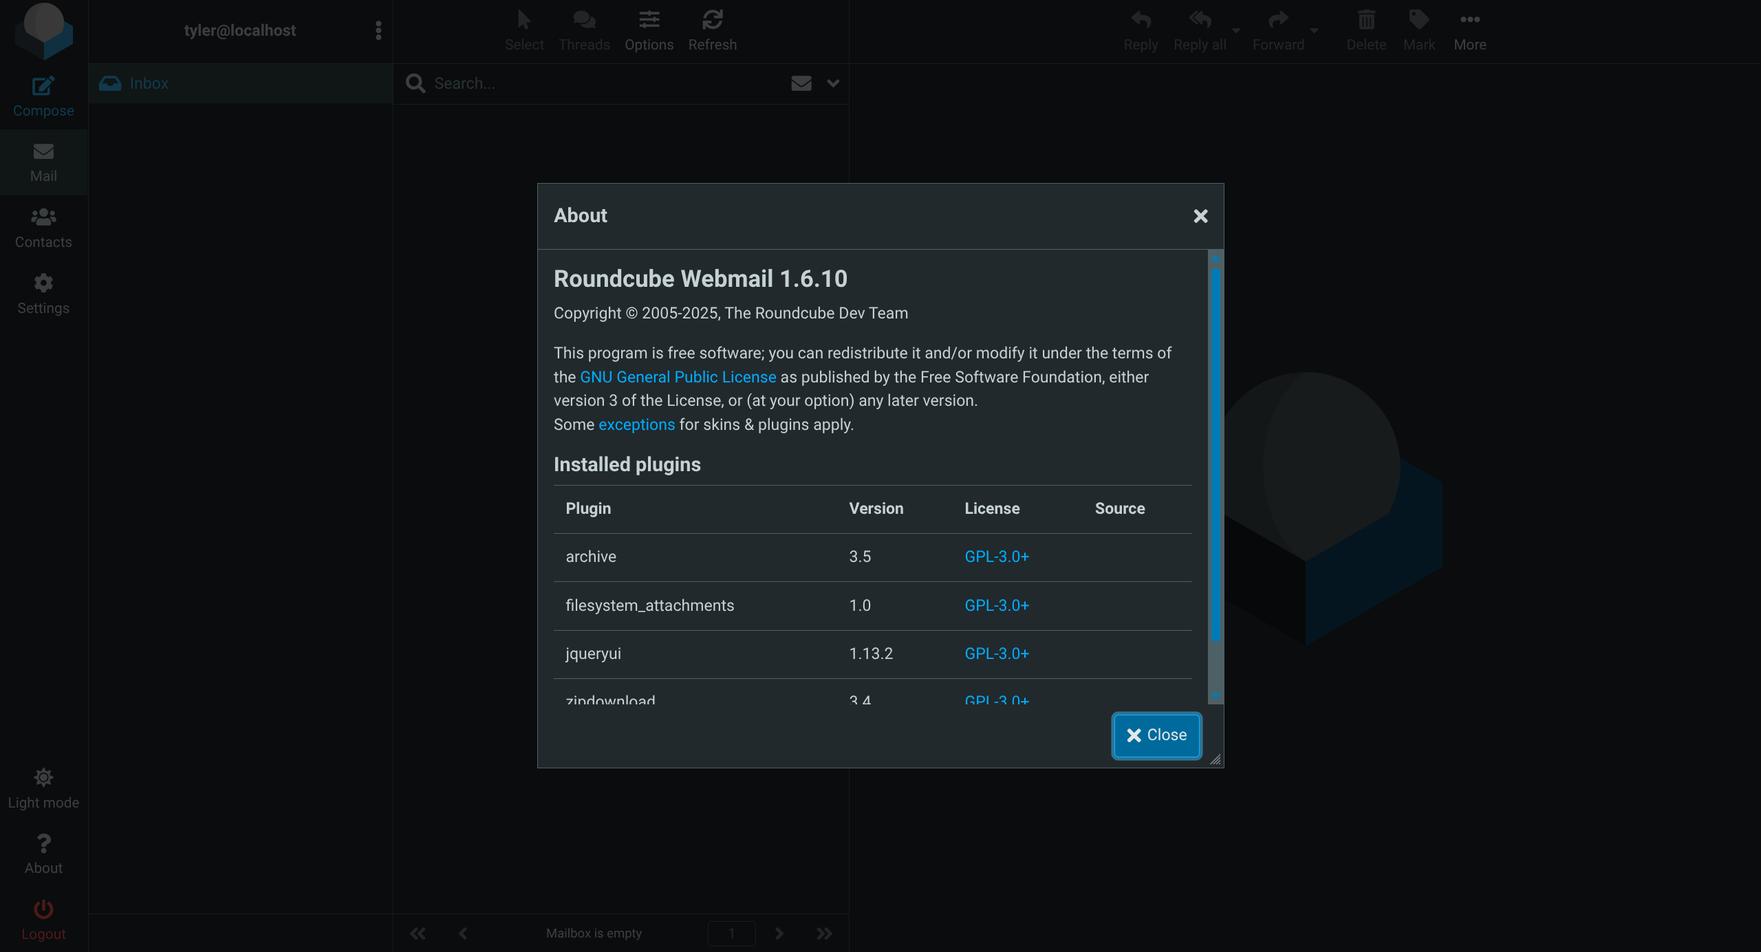Select the Inbox folder
This screenshot has width=1761, height=952.
tap(149, 83)
